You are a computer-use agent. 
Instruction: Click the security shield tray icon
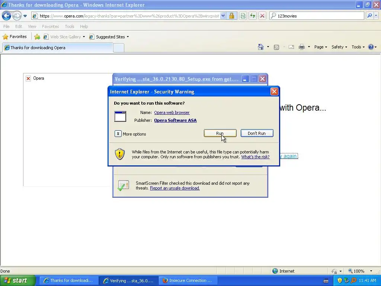point(340,280)
